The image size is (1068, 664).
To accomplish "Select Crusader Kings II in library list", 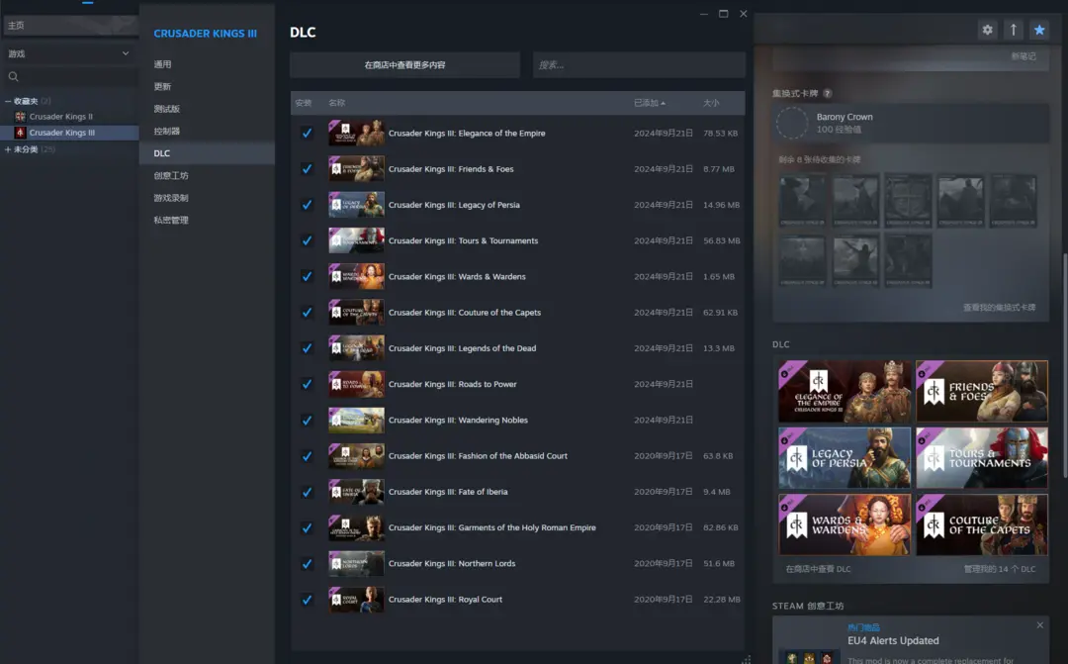I will (60, 117).
